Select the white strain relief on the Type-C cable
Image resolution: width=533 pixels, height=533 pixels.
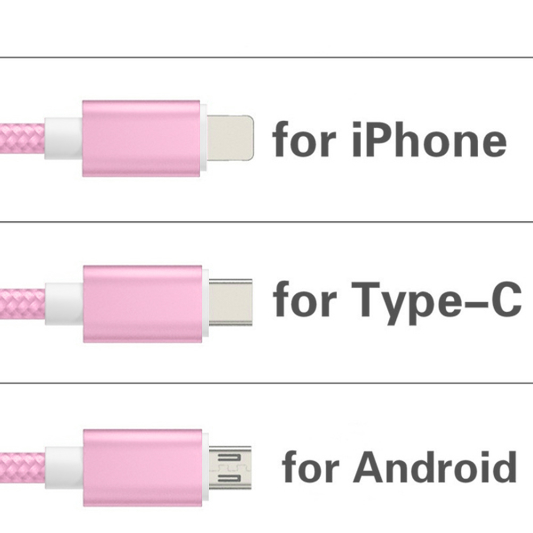coord(65,304)
